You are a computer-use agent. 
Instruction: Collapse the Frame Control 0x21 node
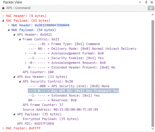[20, 40]
